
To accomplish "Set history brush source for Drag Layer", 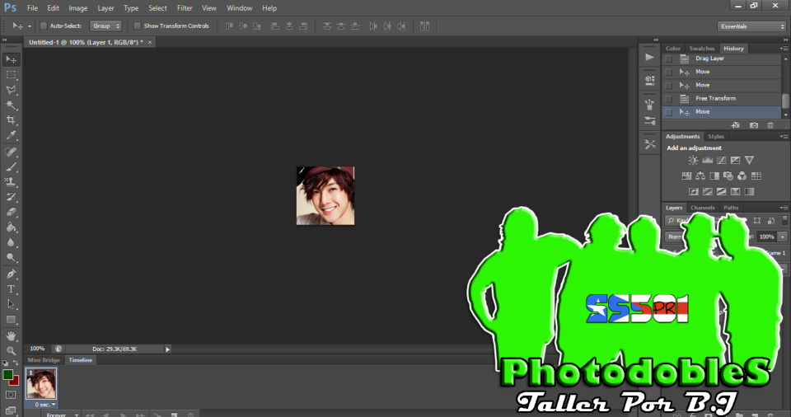I will 668,59.
